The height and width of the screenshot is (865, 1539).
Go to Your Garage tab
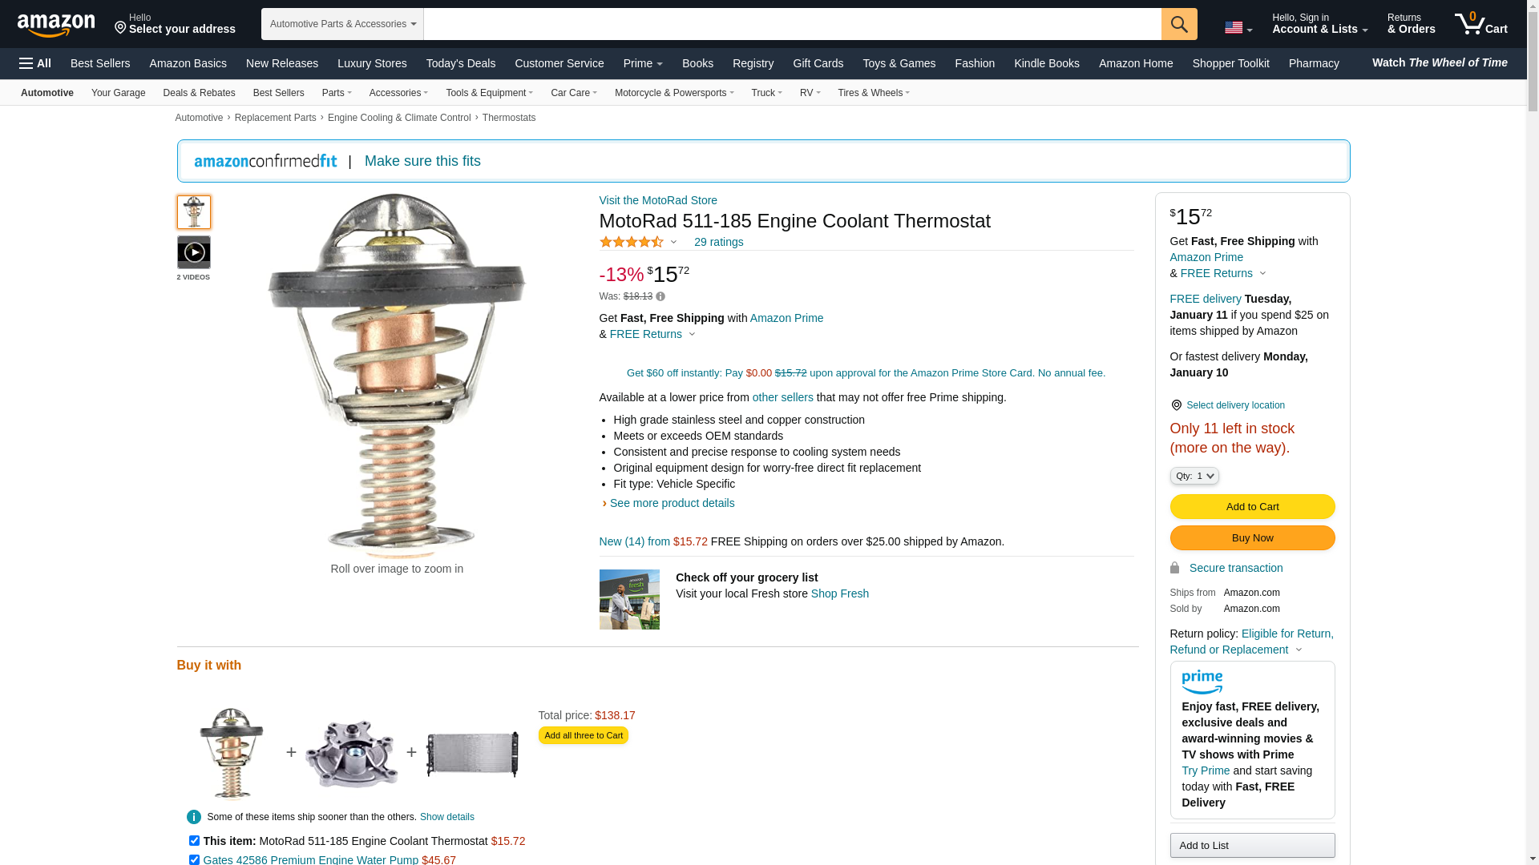coord(119,93)
